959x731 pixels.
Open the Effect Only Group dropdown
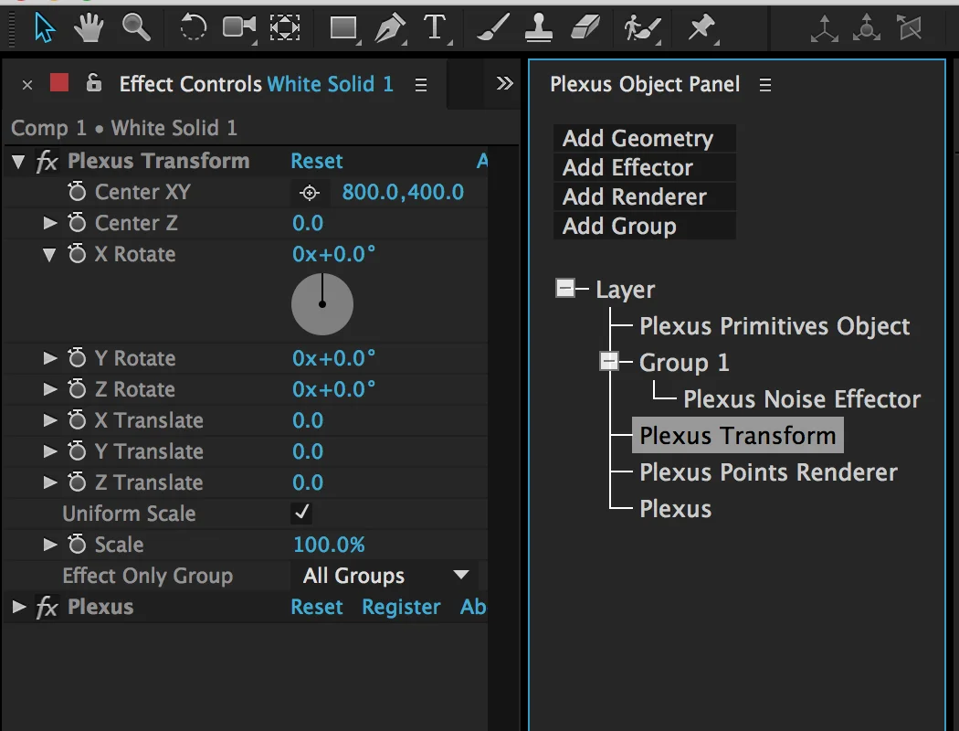pyautogui.click(x=385, y=576)
